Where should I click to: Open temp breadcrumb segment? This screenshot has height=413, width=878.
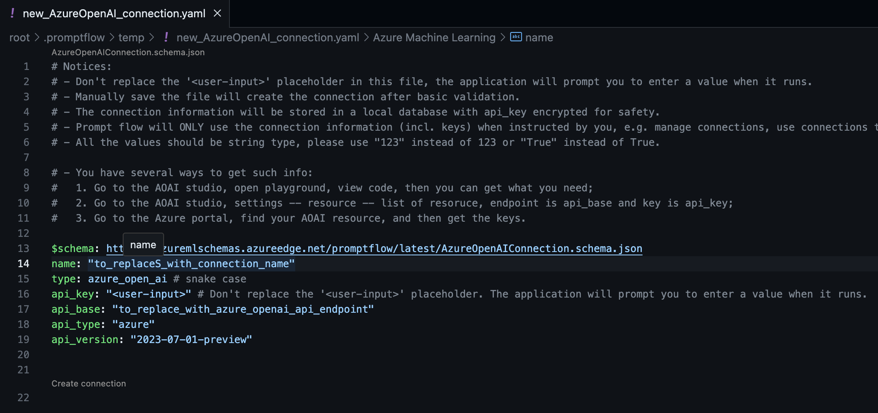pyautogui.click(x=131, y=38)
